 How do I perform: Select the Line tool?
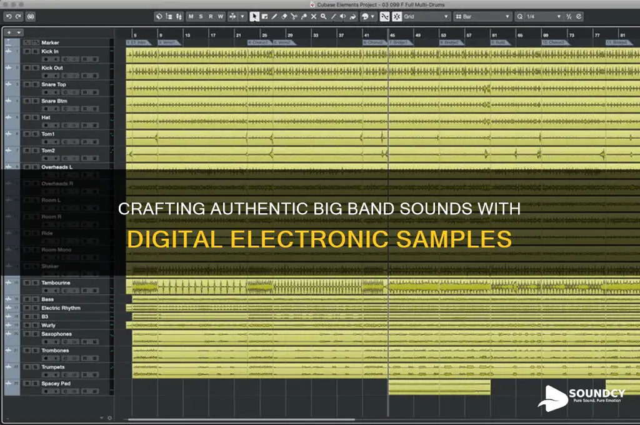tap(333, 16)
